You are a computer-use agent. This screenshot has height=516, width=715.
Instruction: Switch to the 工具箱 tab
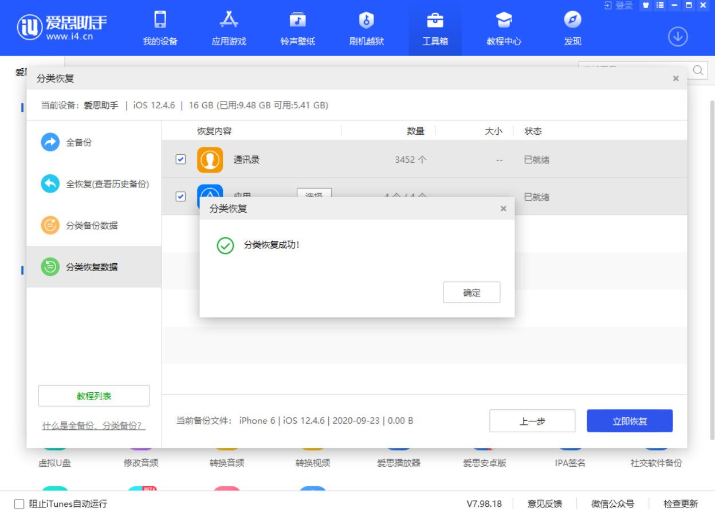click(435, 28)
